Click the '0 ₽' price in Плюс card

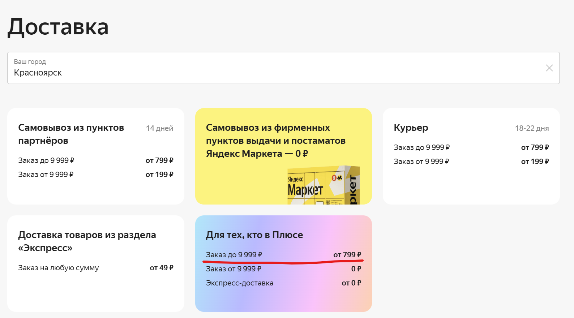coord(356,269)
